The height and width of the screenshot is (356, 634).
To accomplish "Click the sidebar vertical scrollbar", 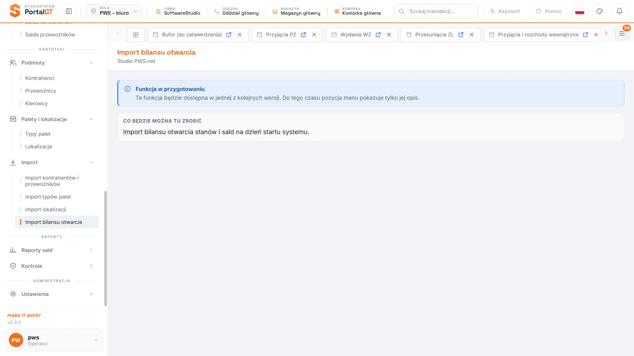I will pyautogui.click(x=105, y=248).
